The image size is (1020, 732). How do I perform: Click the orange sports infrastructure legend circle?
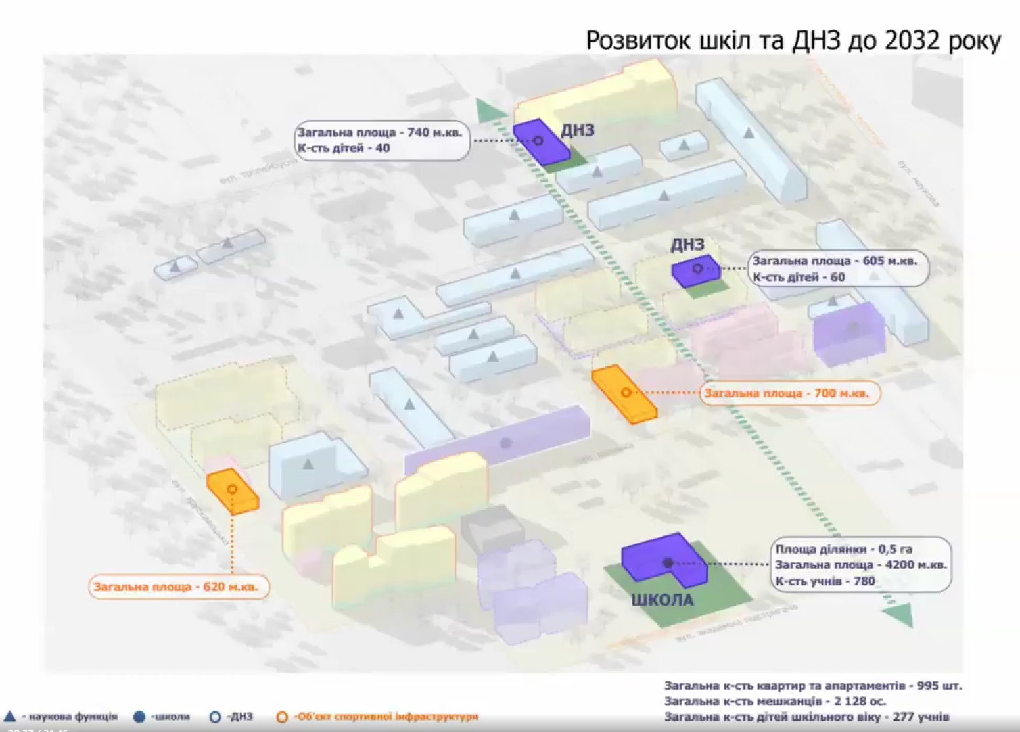(x=282, y=717)
